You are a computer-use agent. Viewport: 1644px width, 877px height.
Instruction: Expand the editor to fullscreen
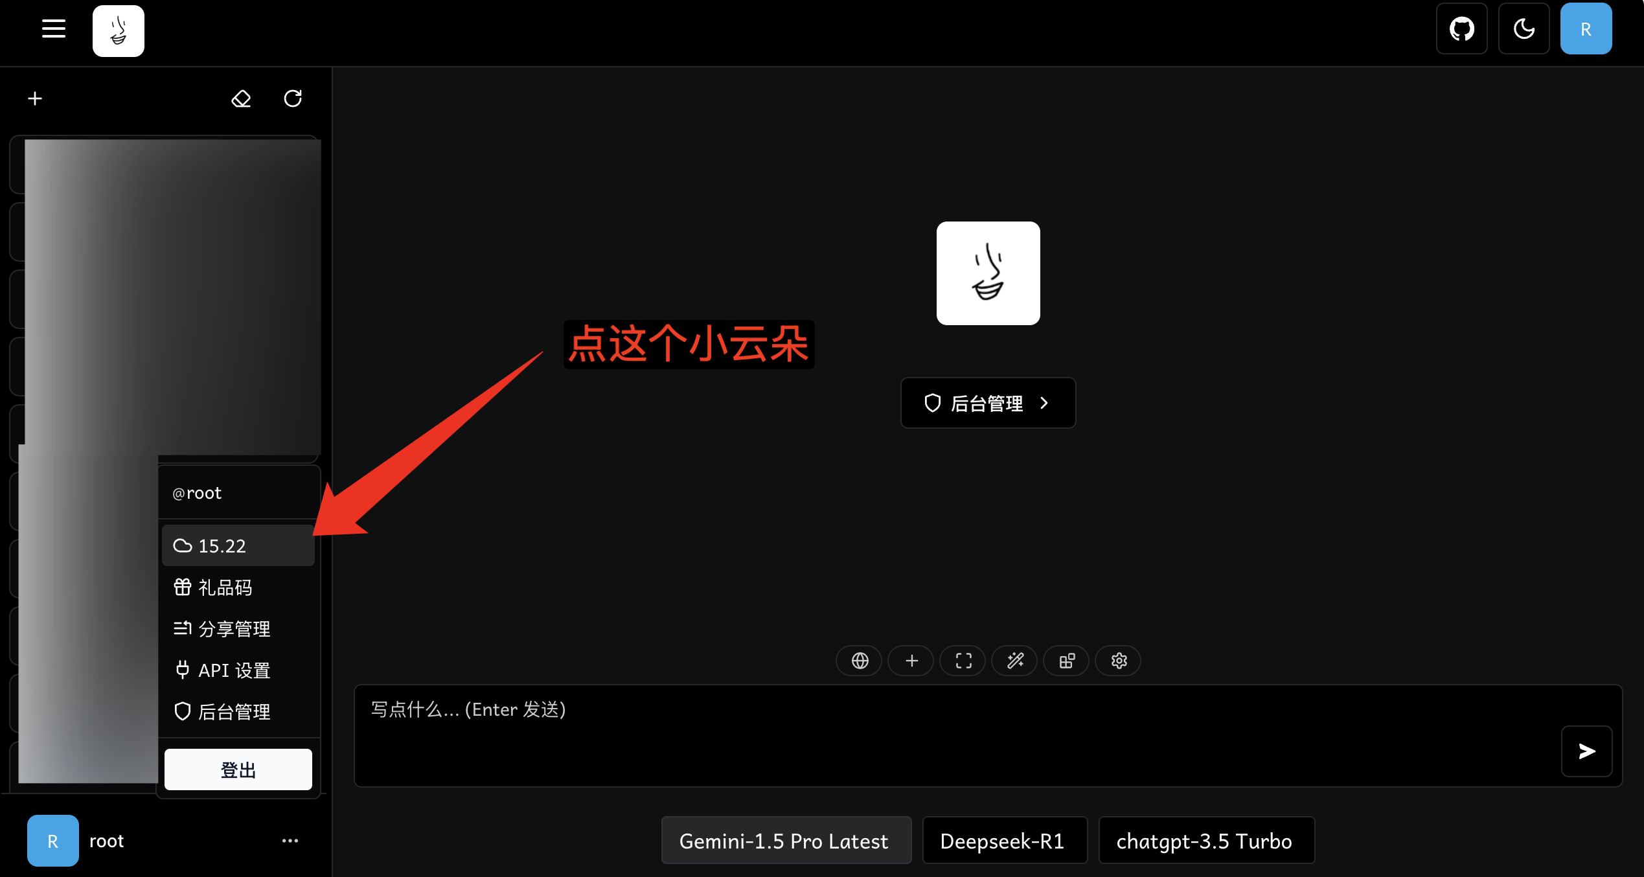963,661
